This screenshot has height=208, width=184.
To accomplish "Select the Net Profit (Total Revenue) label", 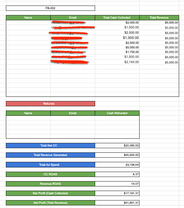I will tap(50, 203).
